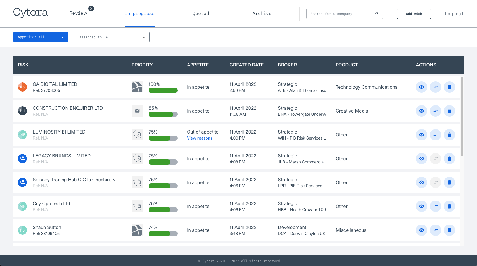Click 'Miscellaneous' product cell
Screen dimensions: 477x266
351,230
